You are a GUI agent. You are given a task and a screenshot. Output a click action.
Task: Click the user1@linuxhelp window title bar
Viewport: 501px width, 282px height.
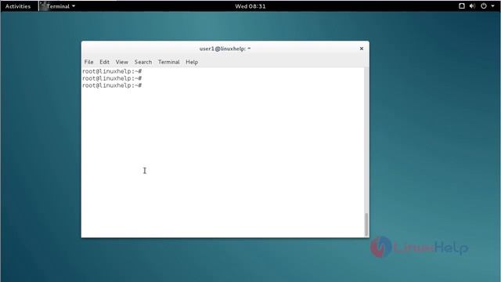coord(225,49)
